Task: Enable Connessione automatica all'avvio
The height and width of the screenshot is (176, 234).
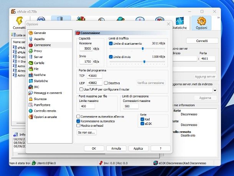Action: pos(78,116)
